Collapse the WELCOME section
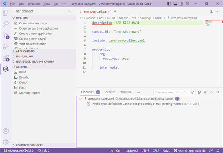 (x=44, y=18)
